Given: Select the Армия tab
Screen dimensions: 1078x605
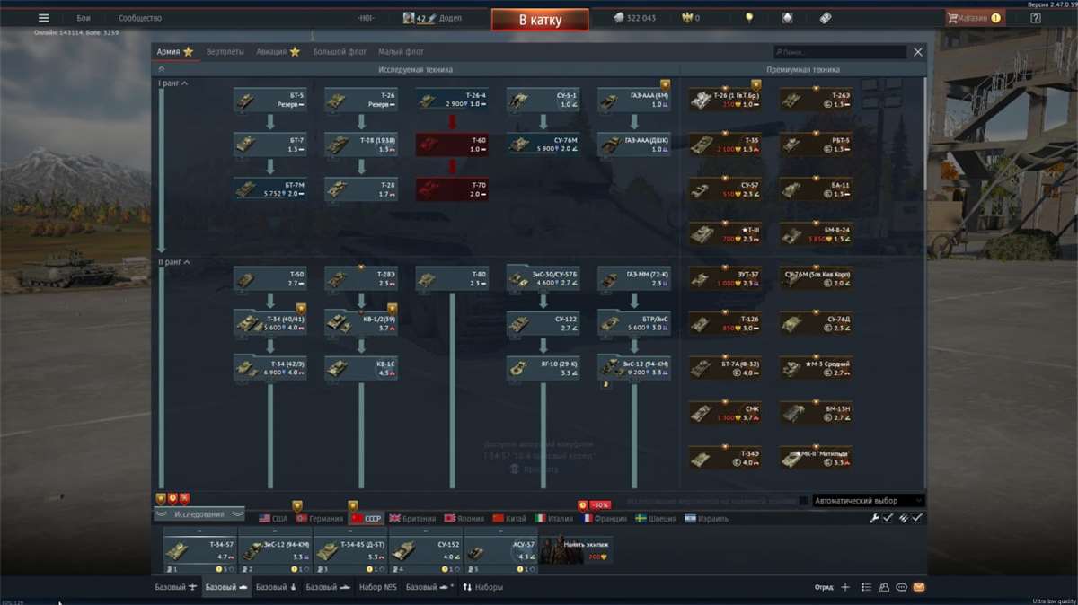Looking at the screenshot, I should (175, 52).
